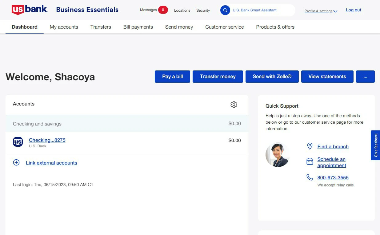Switch to the Dashboard tab
The image size is (380, 235).
(x=25, y=27)
